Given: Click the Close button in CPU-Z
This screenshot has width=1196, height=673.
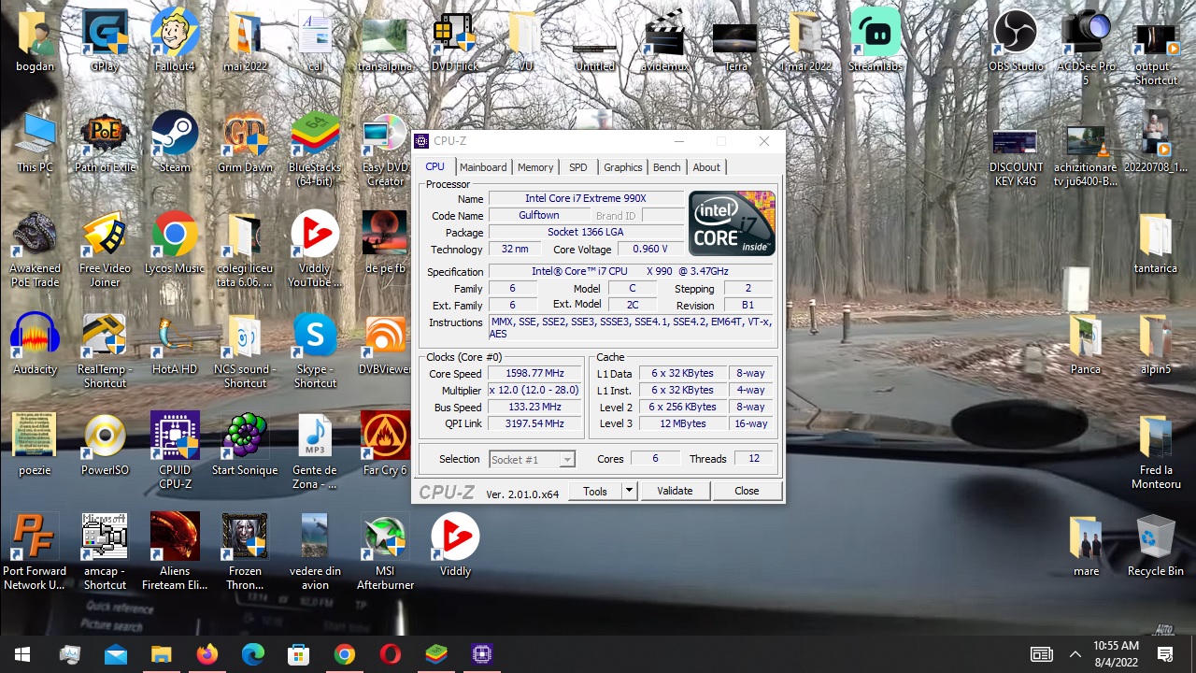Looking at the screenshot, I should [x=747, y=491].
